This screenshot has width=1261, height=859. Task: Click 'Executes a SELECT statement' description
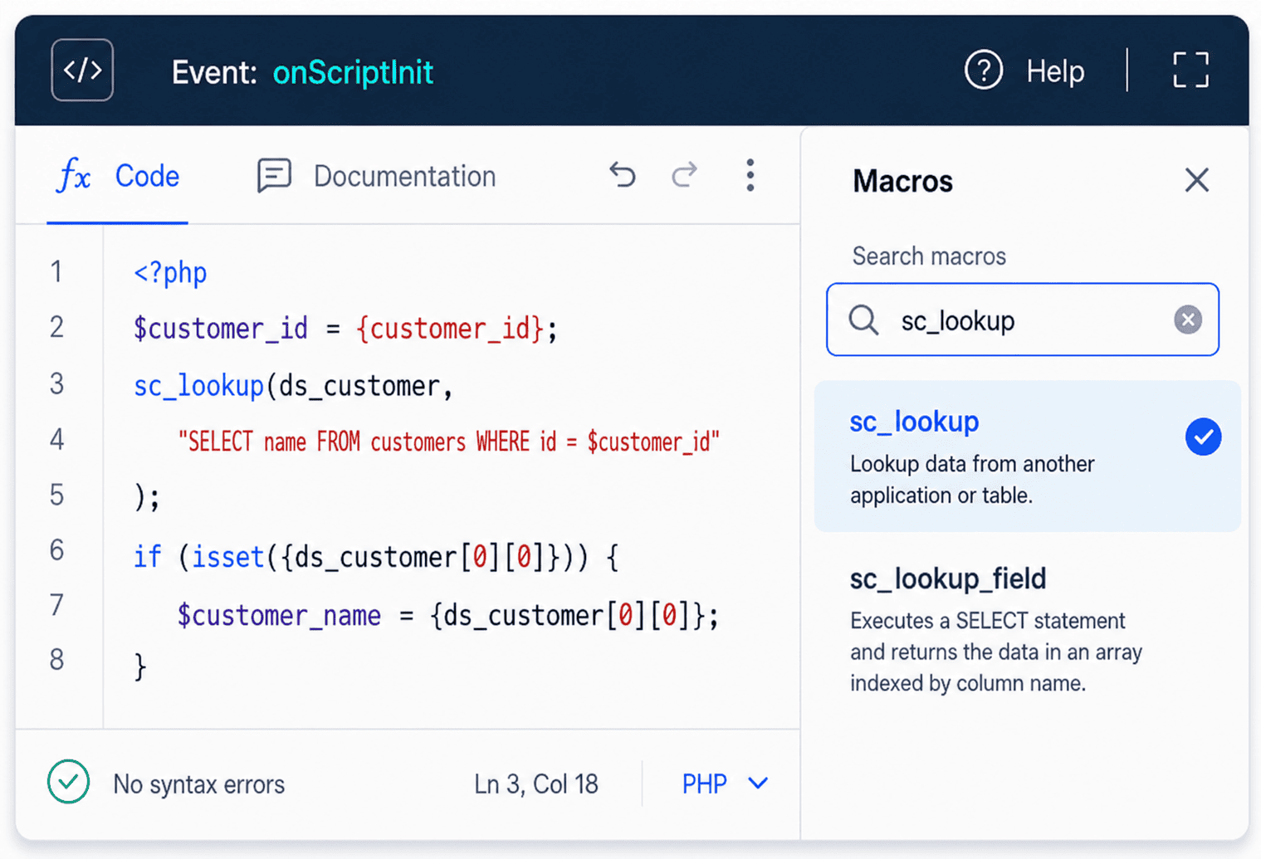click(x=996, y=652)
